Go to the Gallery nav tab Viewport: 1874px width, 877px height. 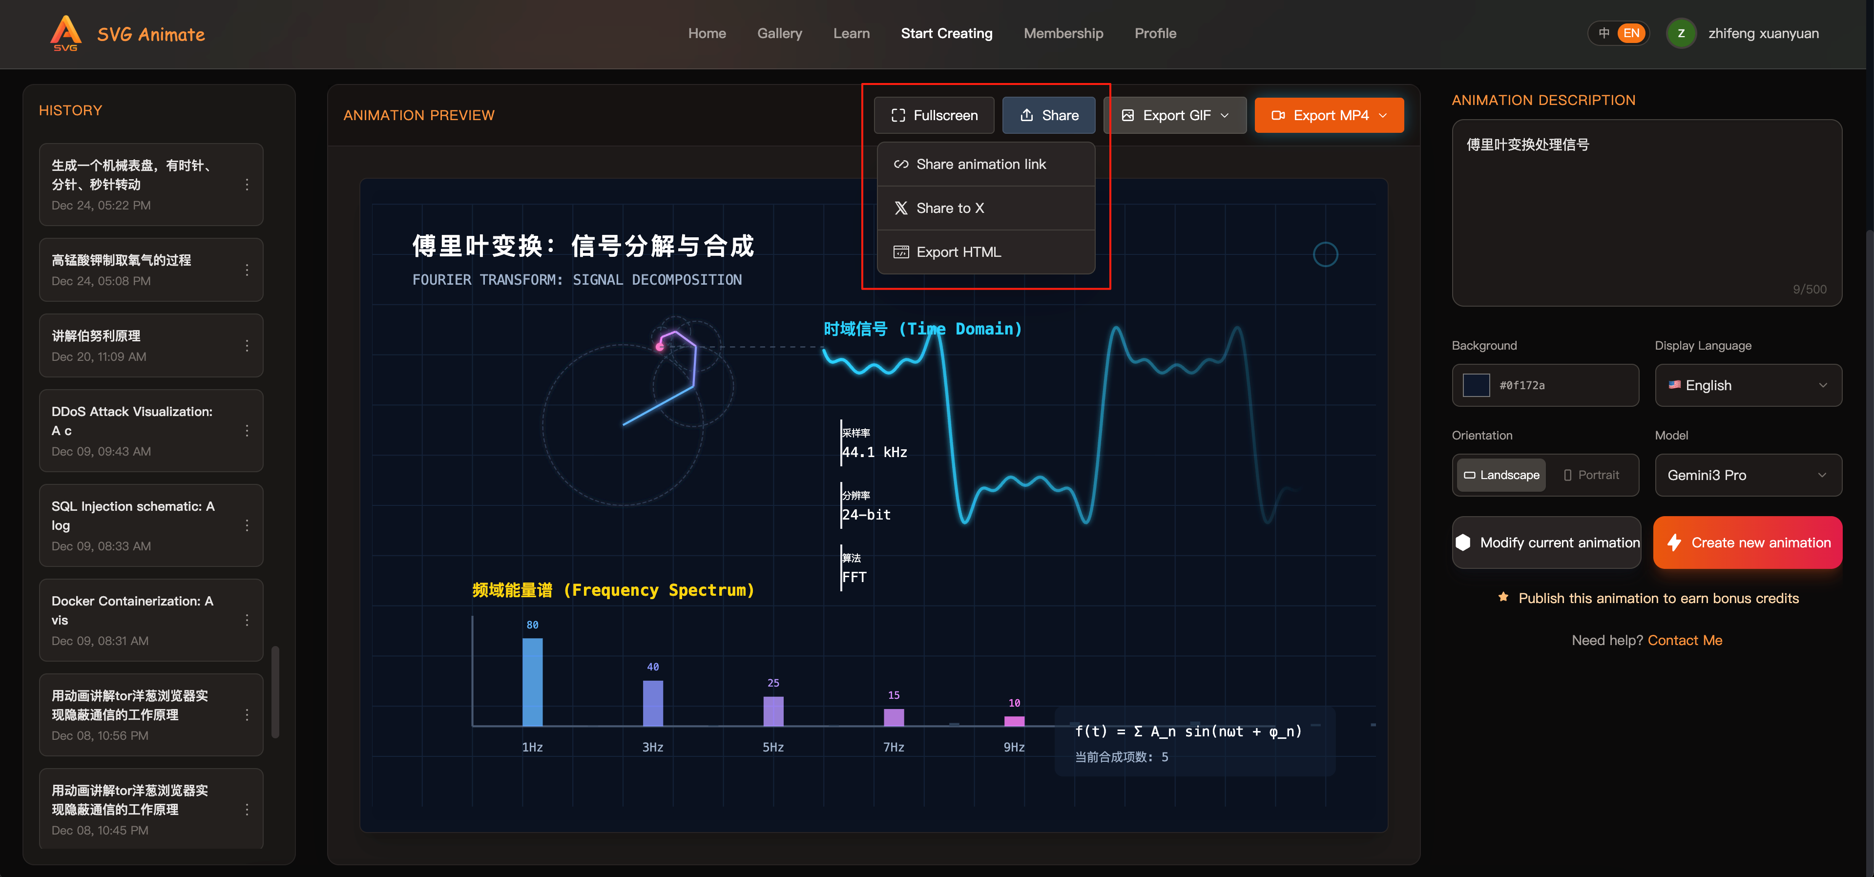[x=779, y=34]
